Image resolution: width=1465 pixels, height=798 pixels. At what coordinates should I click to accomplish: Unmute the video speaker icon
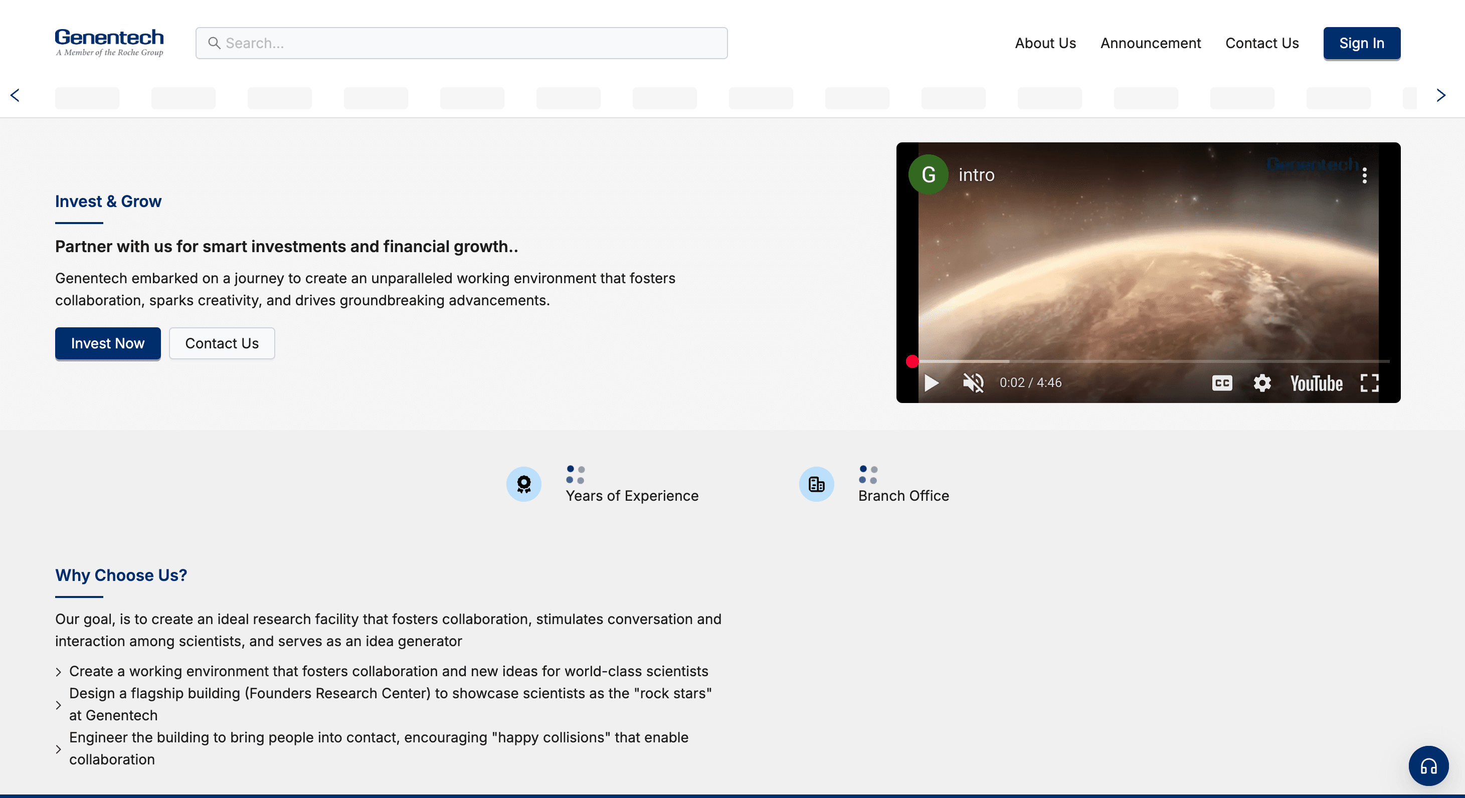coord(973,383)
